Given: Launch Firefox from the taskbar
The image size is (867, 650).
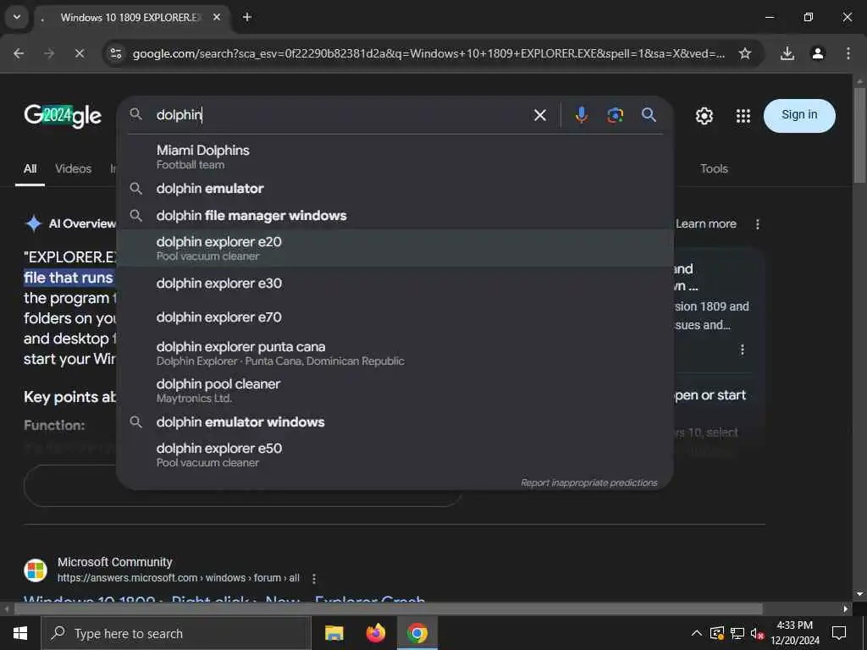Looking at the screenshot, I should click(x=376, y=633).
